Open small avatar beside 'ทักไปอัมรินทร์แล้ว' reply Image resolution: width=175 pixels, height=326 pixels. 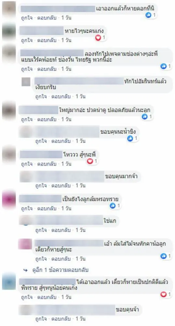coord(26,82)
